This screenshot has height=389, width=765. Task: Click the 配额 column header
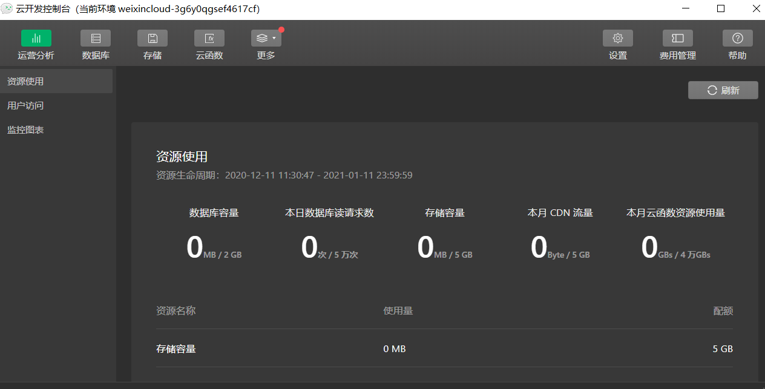tap(723, 311)
